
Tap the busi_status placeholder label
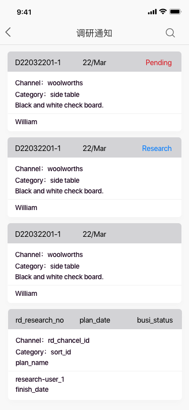click(155, 320)
